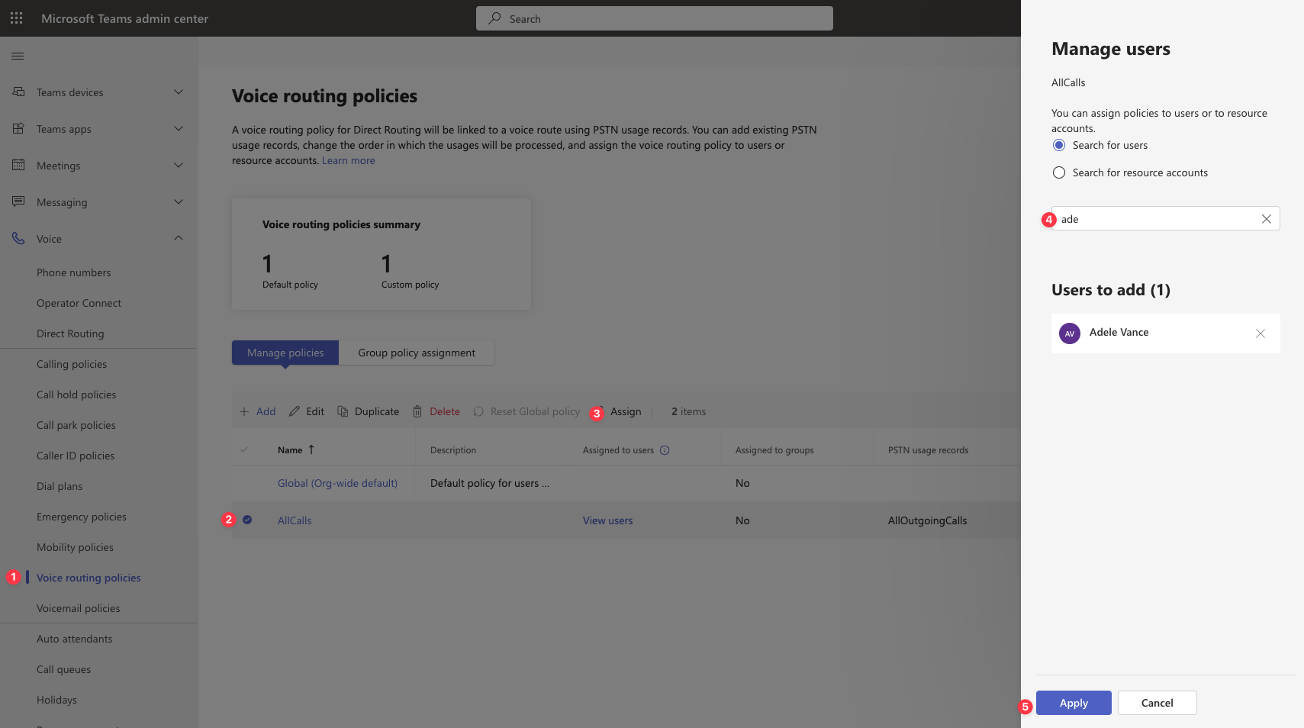Remove Adele Vance from users to add

[1261, 333]
